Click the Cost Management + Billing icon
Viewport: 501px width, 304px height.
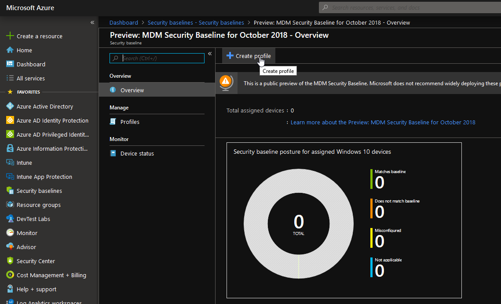click(10, 275)
